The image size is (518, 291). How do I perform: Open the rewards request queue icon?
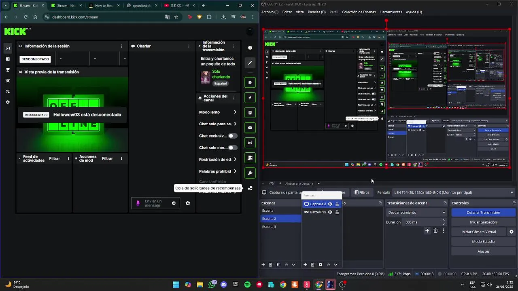coord(250,188)
